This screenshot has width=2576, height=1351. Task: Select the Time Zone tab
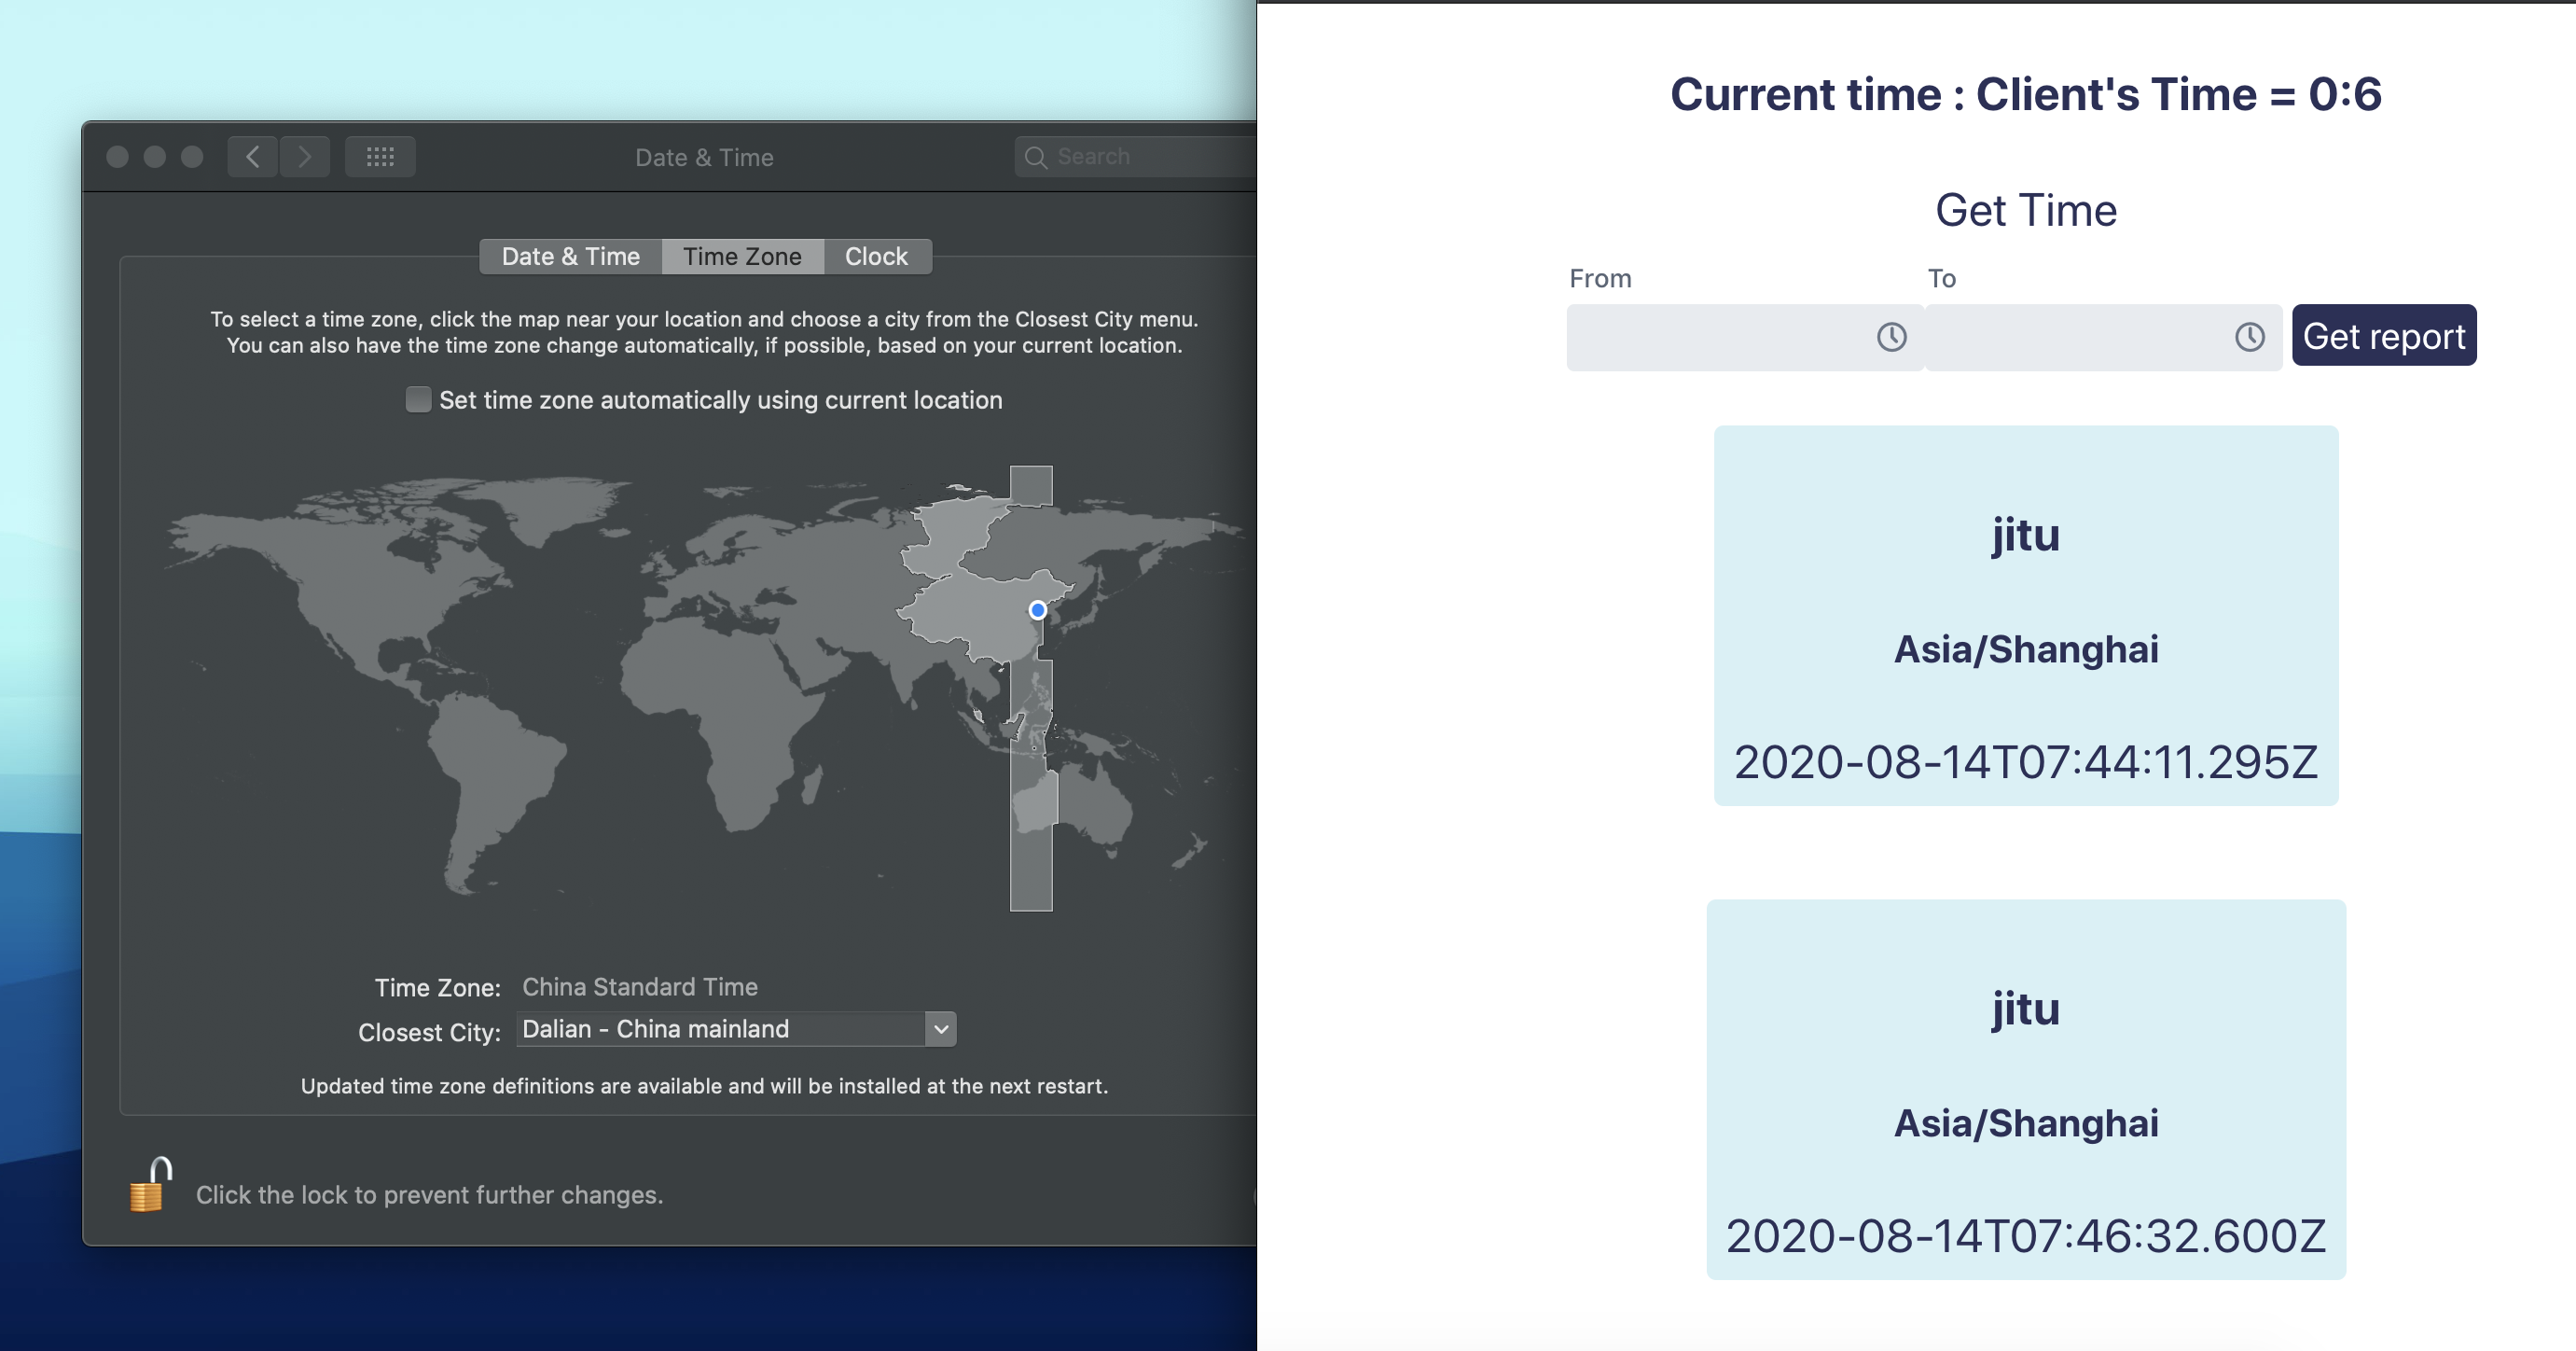click(742, 257)
